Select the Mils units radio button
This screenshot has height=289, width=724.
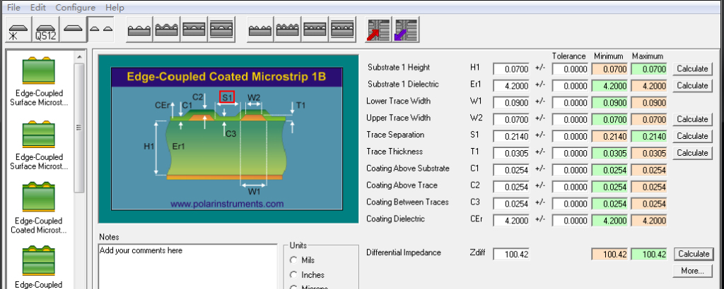(x=293, y=260)
